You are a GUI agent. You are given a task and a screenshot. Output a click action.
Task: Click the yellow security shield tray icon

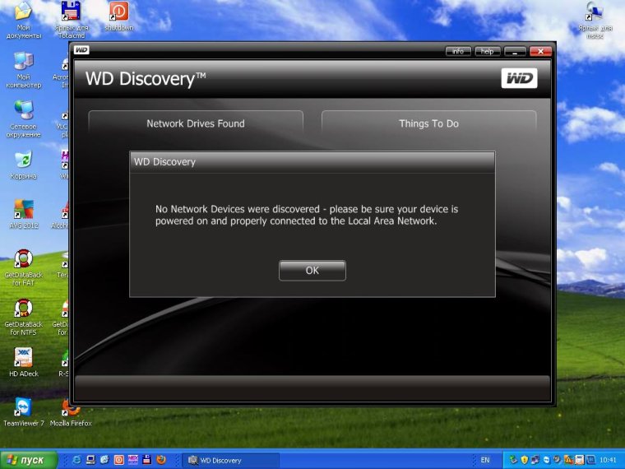point(524,460)
